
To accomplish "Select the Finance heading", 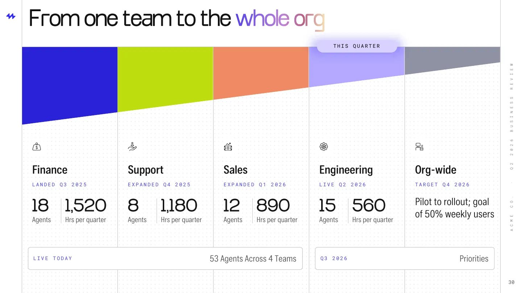I will point(50,170).
